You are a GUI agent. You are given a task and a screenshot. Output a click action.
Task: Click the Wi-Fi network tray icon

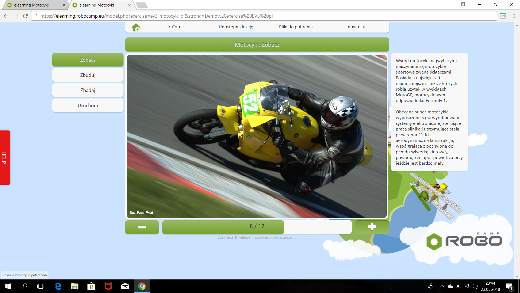tap(467, 286)
